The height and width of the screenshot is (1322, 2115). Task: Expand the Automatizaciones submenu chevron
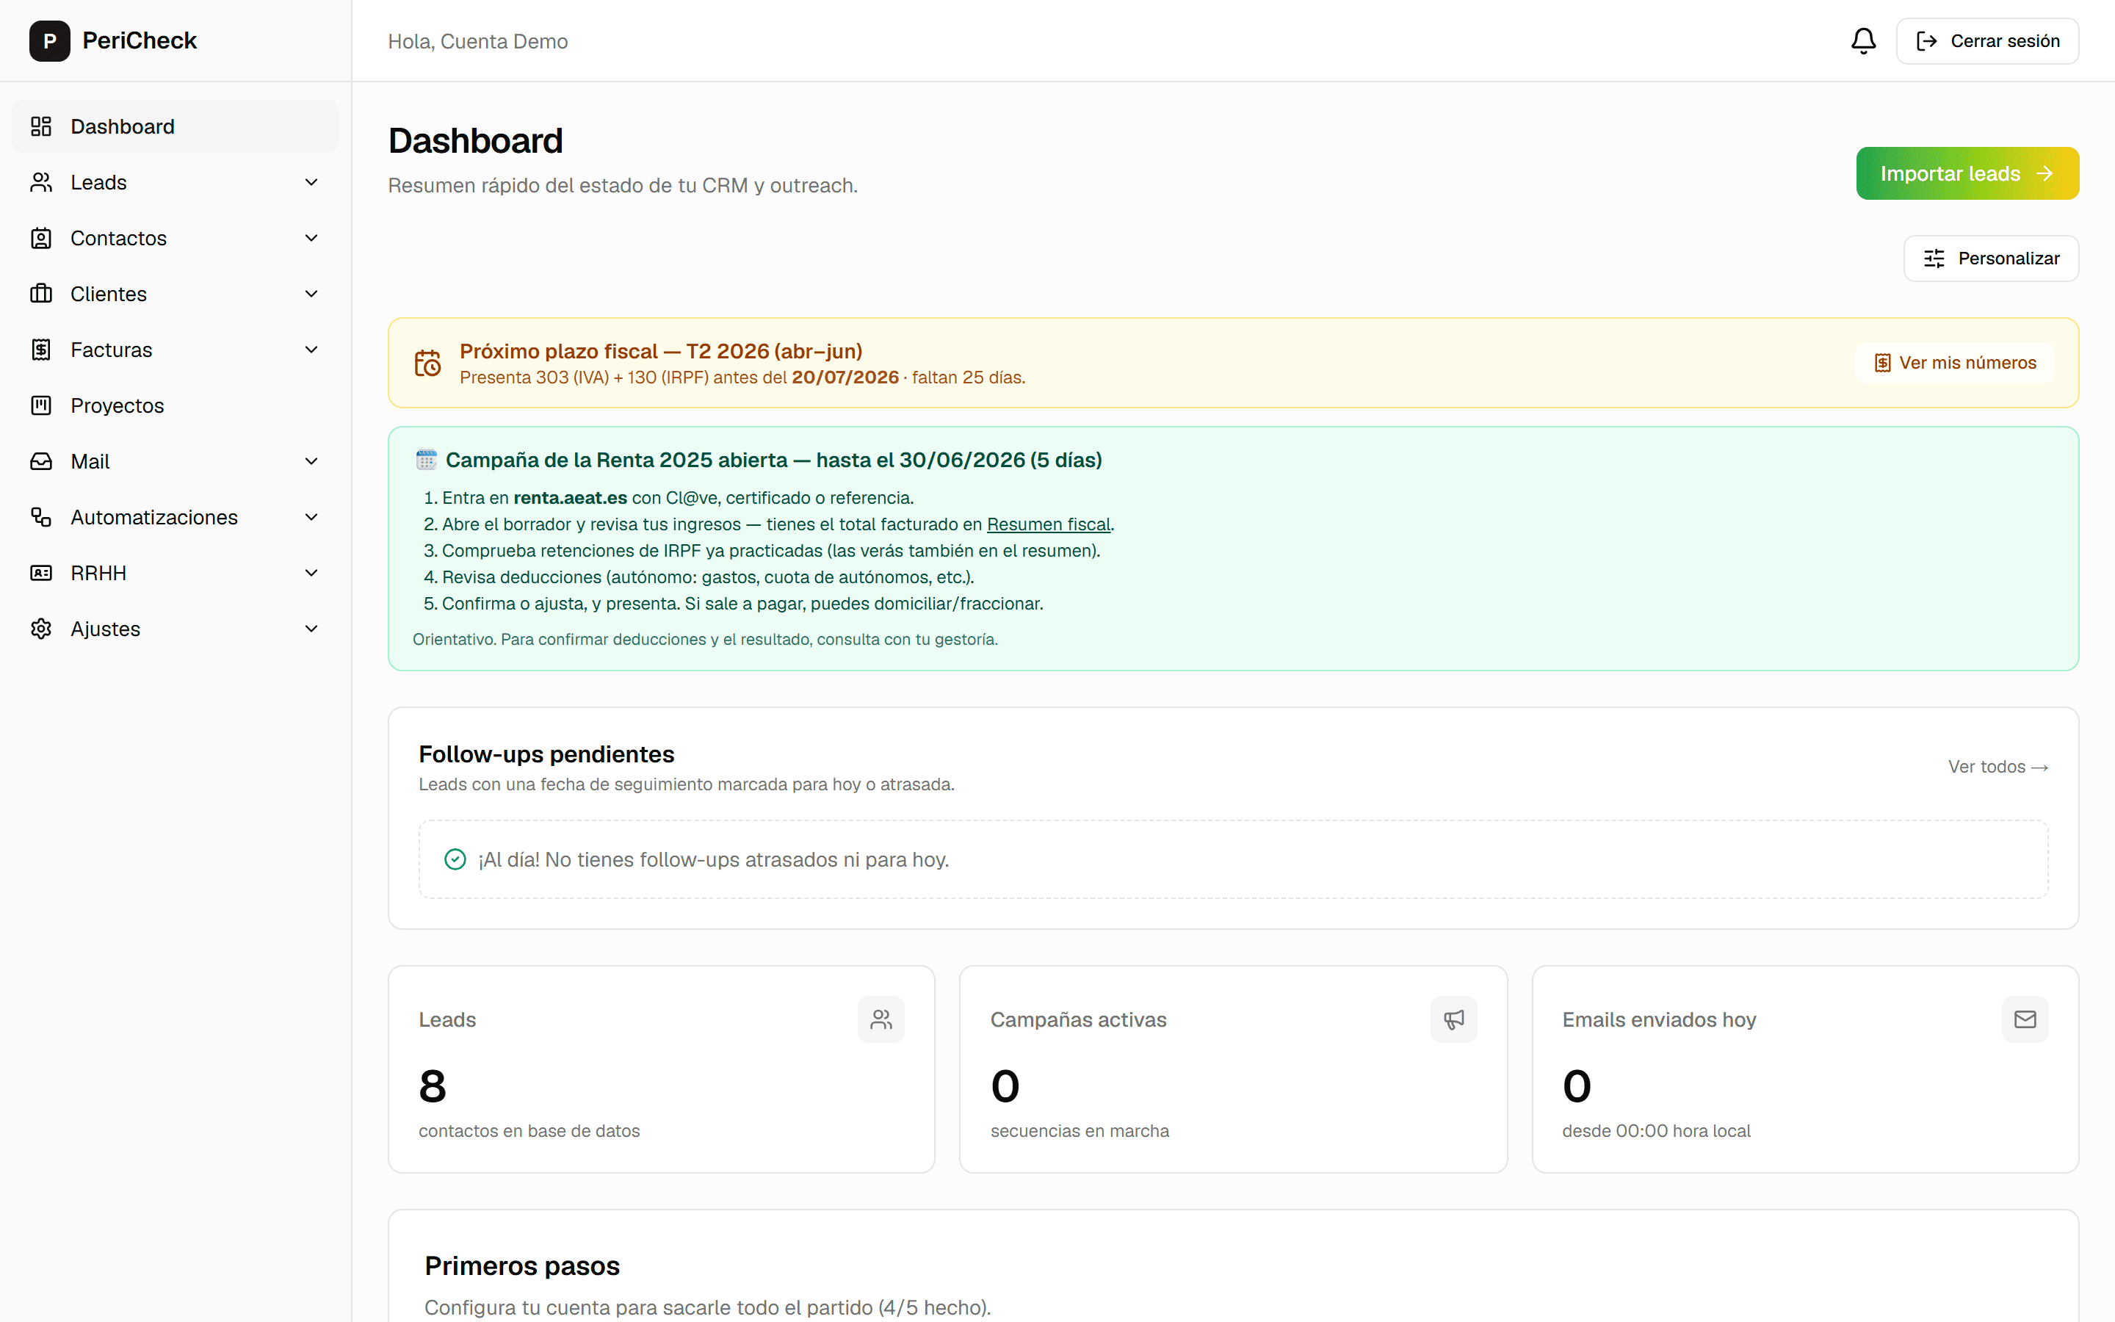coord(311,518)
